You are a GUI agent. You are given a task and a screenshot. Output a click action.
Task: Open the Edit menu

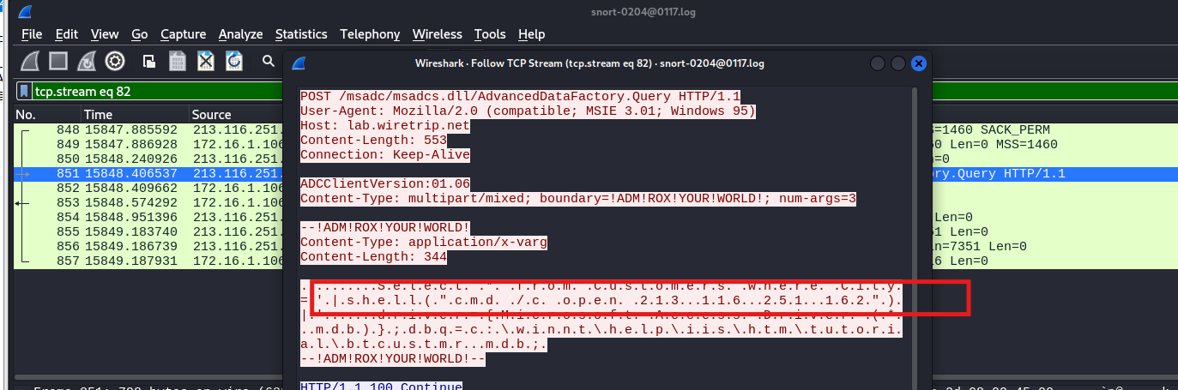(x=67, y=34)
